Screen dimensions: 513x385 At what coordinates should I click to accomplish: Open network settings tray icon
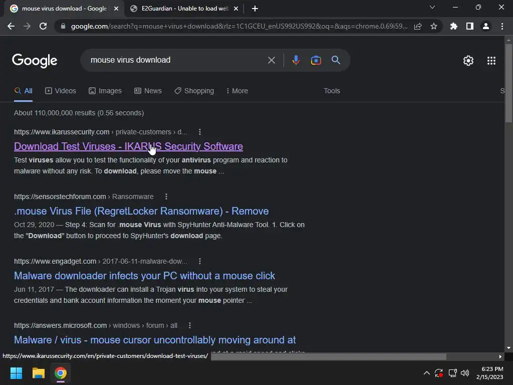[453, 373]
